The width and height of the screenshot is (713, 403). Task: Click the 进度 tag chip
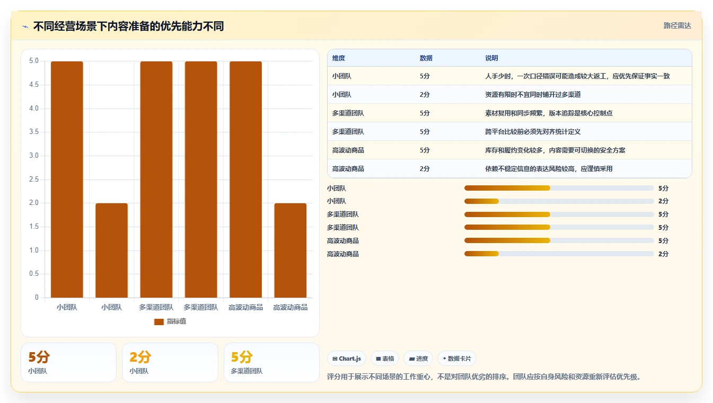click(x=418, y=359)
